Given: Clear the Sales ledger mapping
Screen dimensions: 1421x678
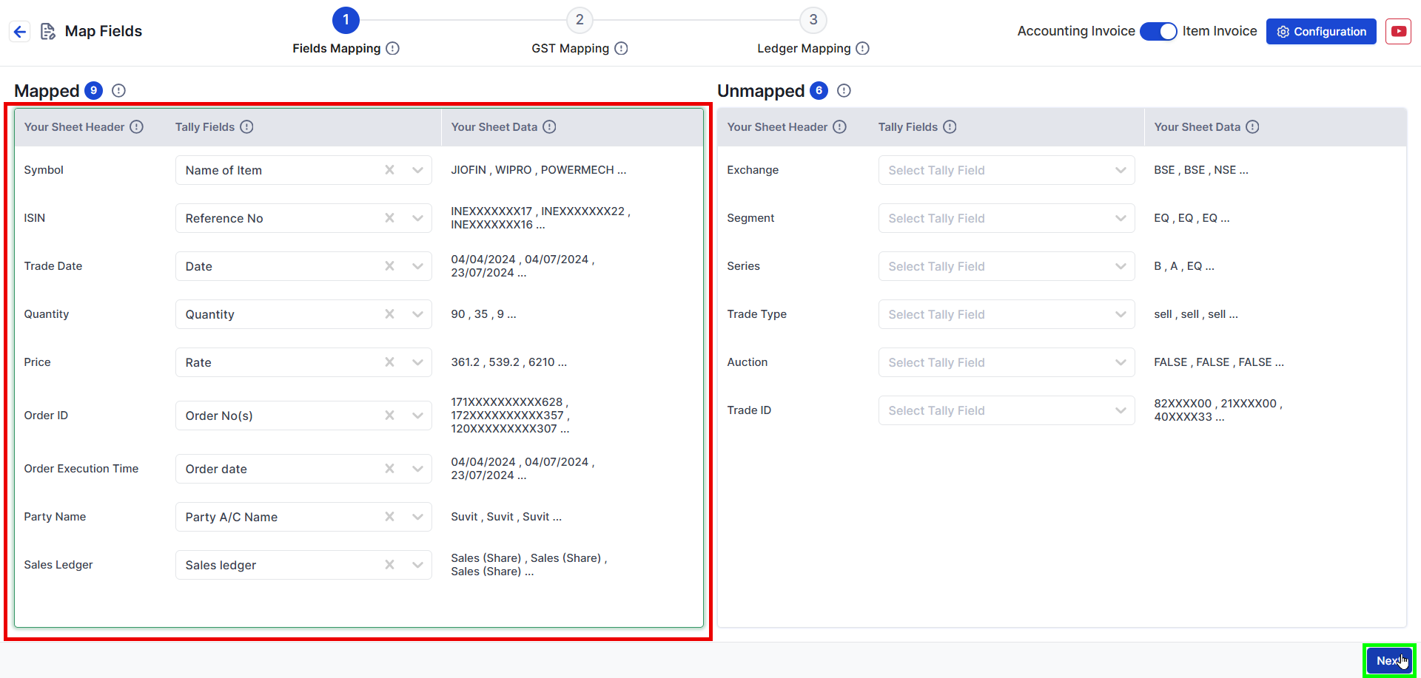Looking at the screenshot, I should click(389, 565).
